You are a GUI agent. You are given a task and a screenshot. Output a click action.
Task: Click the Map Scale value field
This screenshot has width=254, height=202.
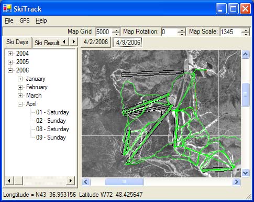(x=231, y=32)
